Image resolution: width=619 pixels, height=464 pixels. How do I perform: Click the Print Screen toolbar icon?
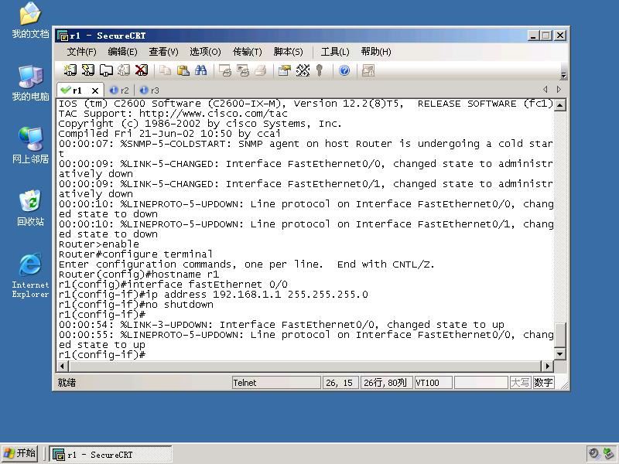(225, 70)
